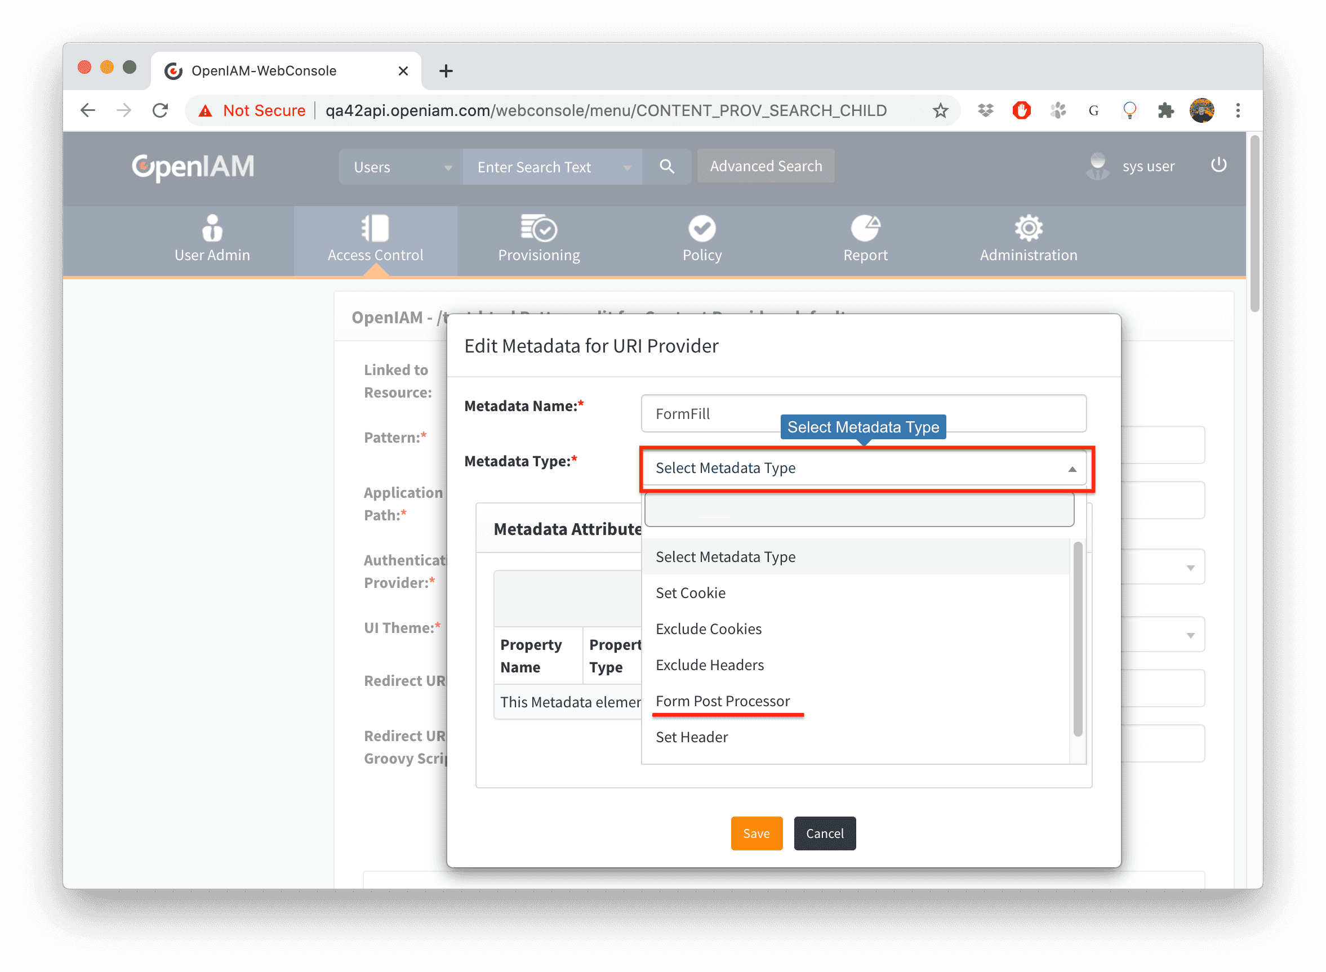
Task: Open the Report pie chart icon
Action: (x=865, y=228)
